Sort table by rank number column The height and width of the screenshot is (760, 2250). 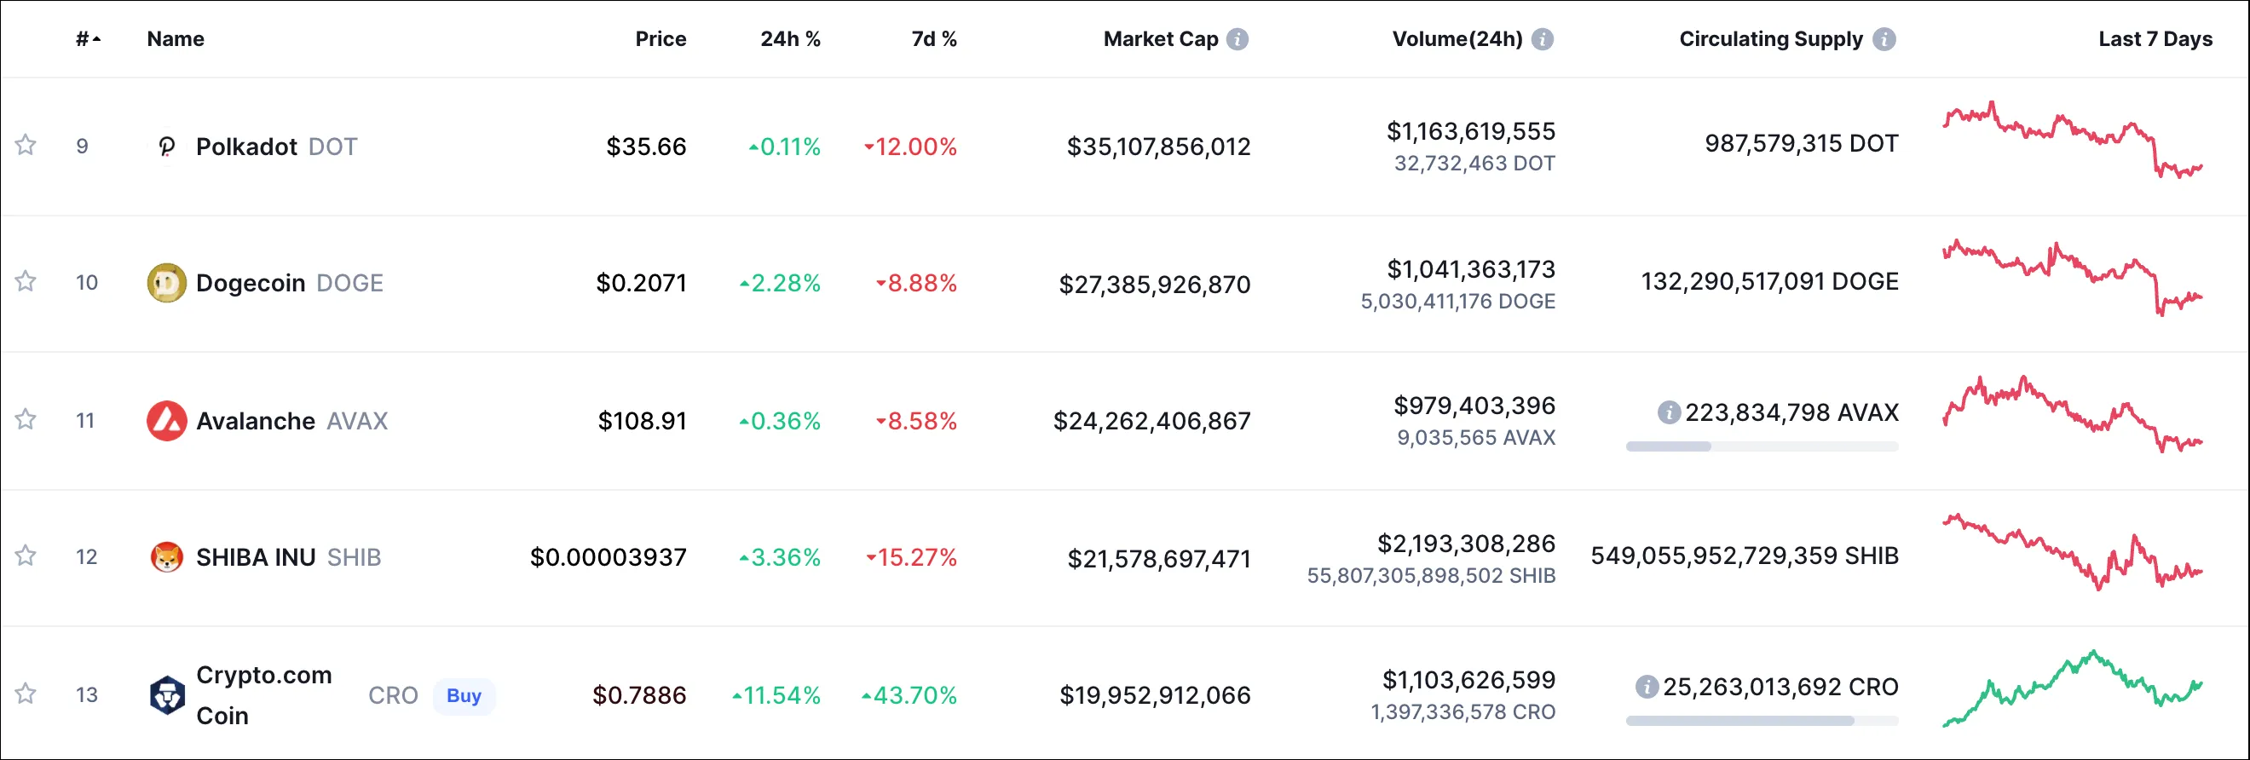(87, 39)
